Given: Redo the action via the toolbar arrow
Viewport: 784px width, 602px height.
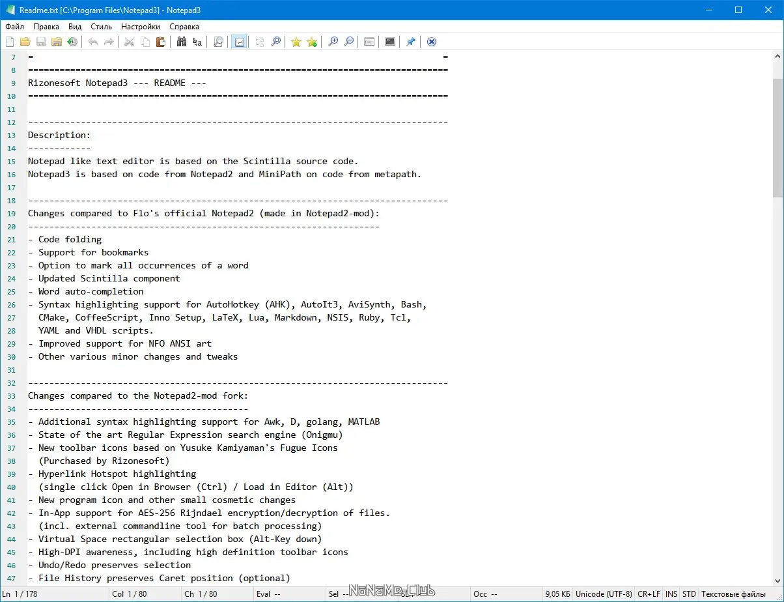Looking at the screenshot, I should [109, 42].
